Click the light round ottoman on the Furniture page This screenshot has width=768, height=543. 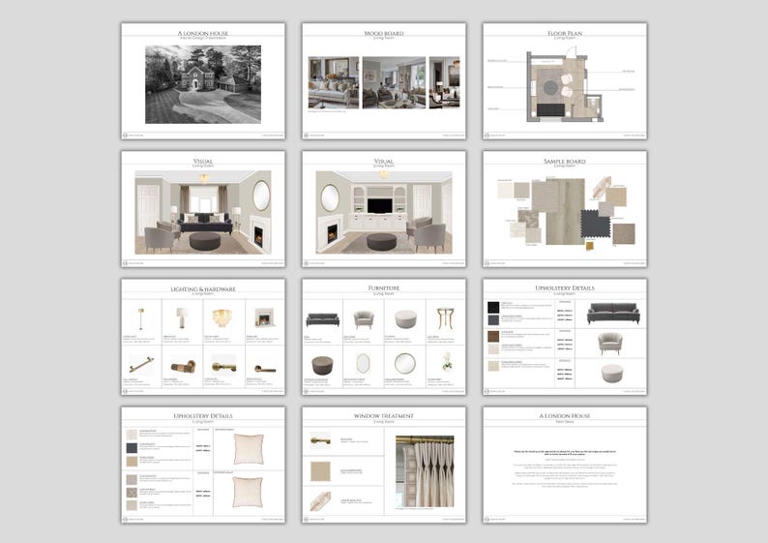(405, 319)
